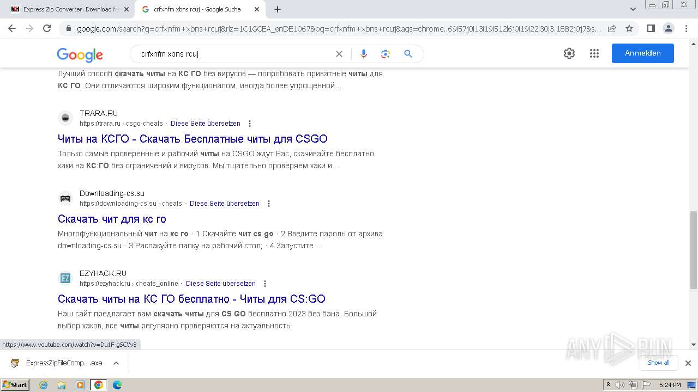Open Скачать чит для кс го link
The image size is (698, 392).
[x=112, y=219]
